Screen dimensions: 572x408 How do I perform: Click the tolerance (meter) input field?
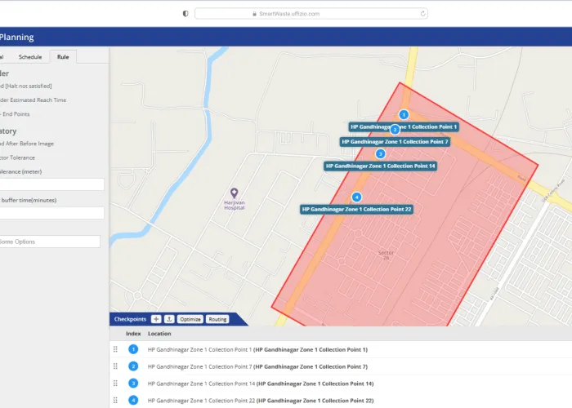point(51,184)
